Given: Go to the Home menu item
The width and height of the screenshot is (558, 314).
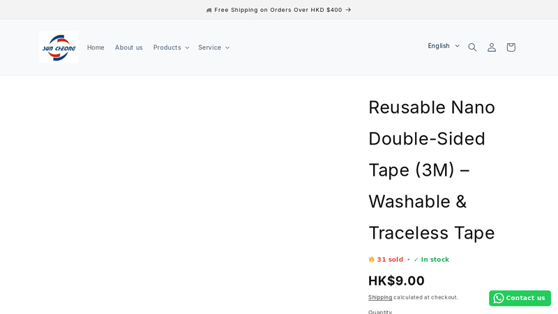Looking at the screenshot, I should (96, 47).
